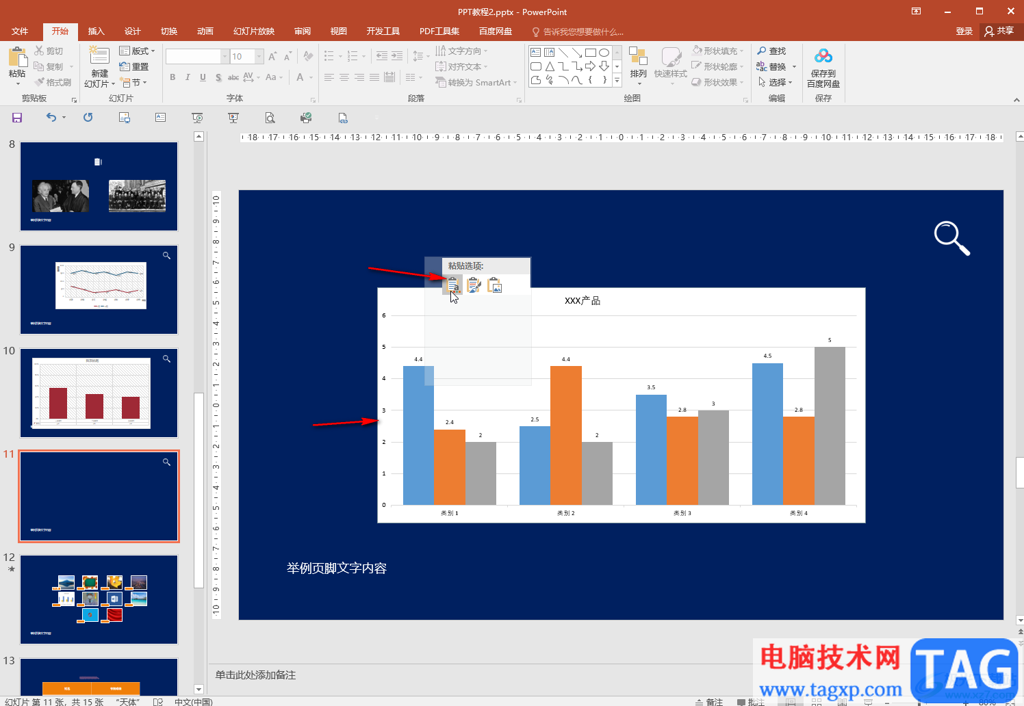The image size is (1024, 706).
Task: Click the chart title XXX产品
Action: [583, 301]
